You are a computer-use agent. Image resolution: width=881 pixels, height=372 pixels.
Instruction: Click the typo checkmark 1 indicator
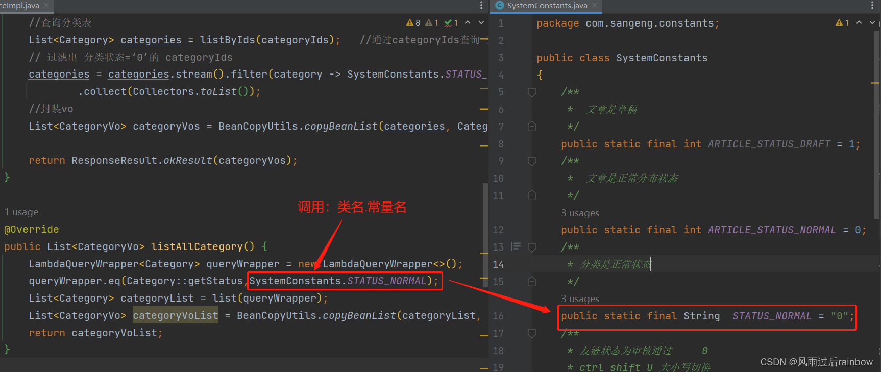[451, 22]
